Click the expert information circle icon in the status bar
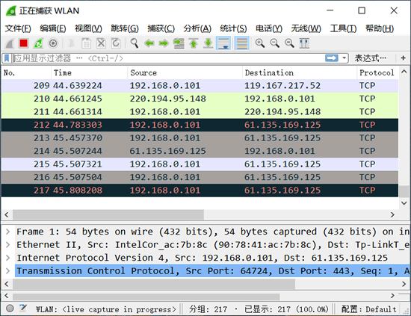The width and height of the screenshot is (411, 316). pos(10,309)
